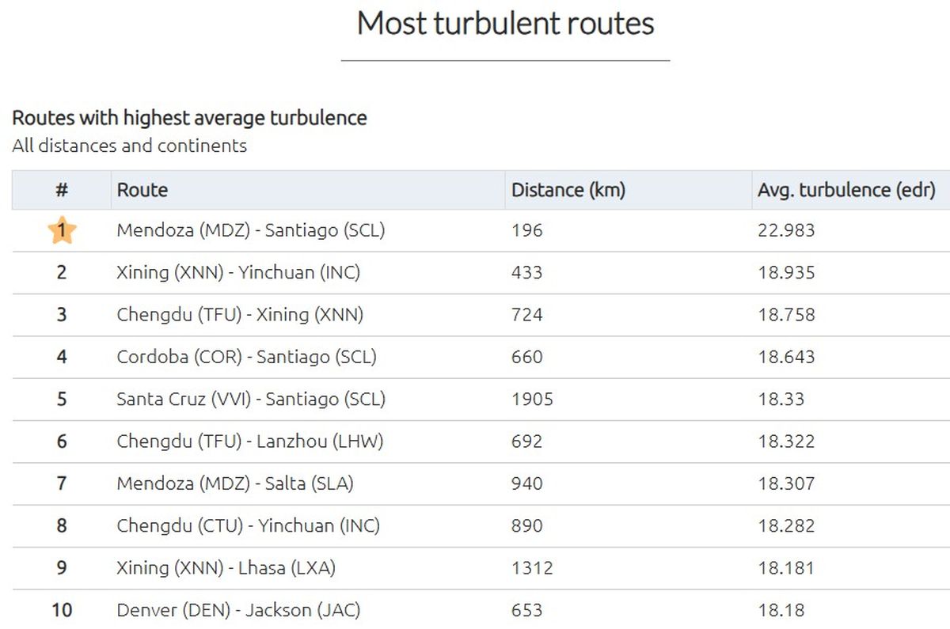
Task: Open Chengdu (CTU) - Yinchuan (INC) route
Action: [x=249, y=525]
